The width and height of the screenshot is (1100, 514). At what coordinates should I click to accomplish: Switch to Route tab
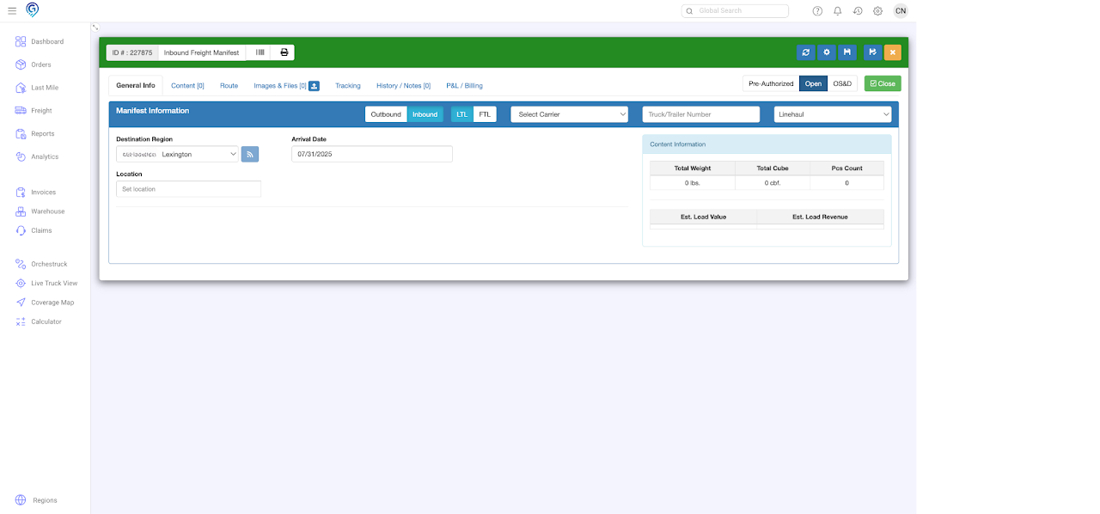tap(229, 86)
